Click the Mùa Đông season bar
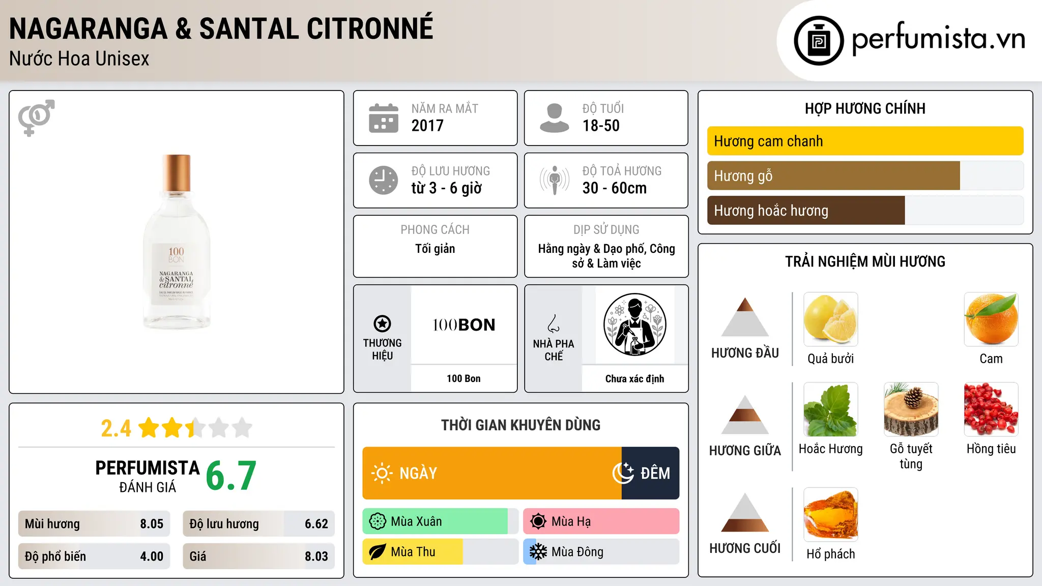 (601, 552)
